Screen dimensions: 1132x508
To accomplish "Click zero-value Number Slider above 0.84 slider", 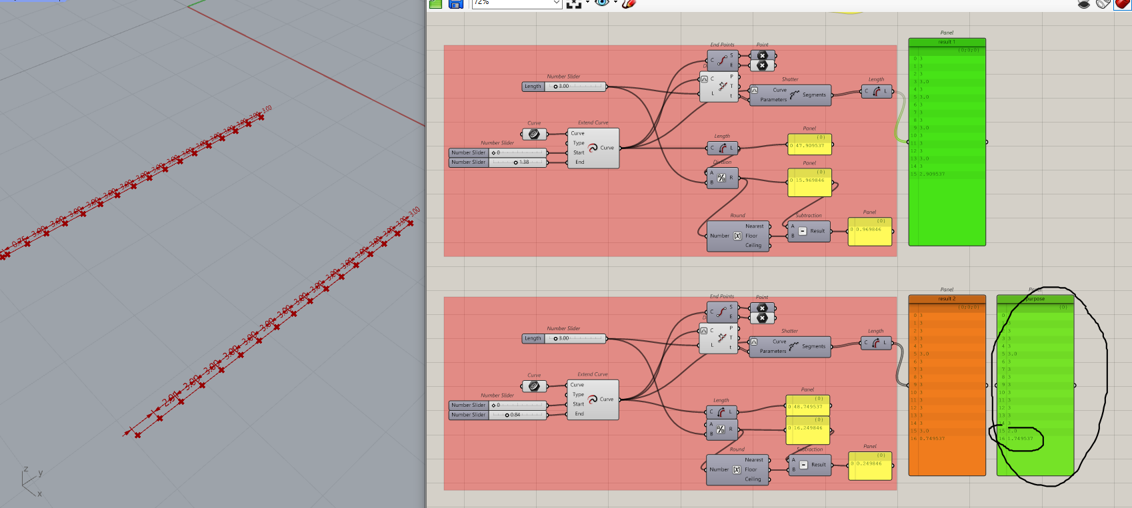I will tap(498, 405).
